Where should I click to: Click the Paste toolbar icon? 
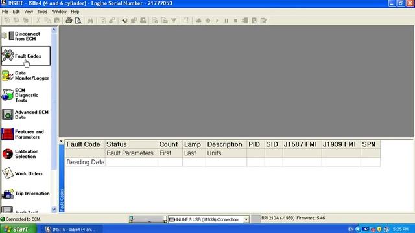coord(56,21)
